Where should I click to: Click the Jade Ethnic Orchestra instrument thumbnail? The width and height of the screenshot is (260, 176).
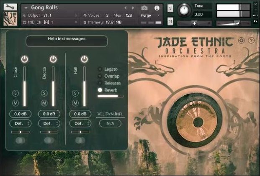click(x=10, y=19)
